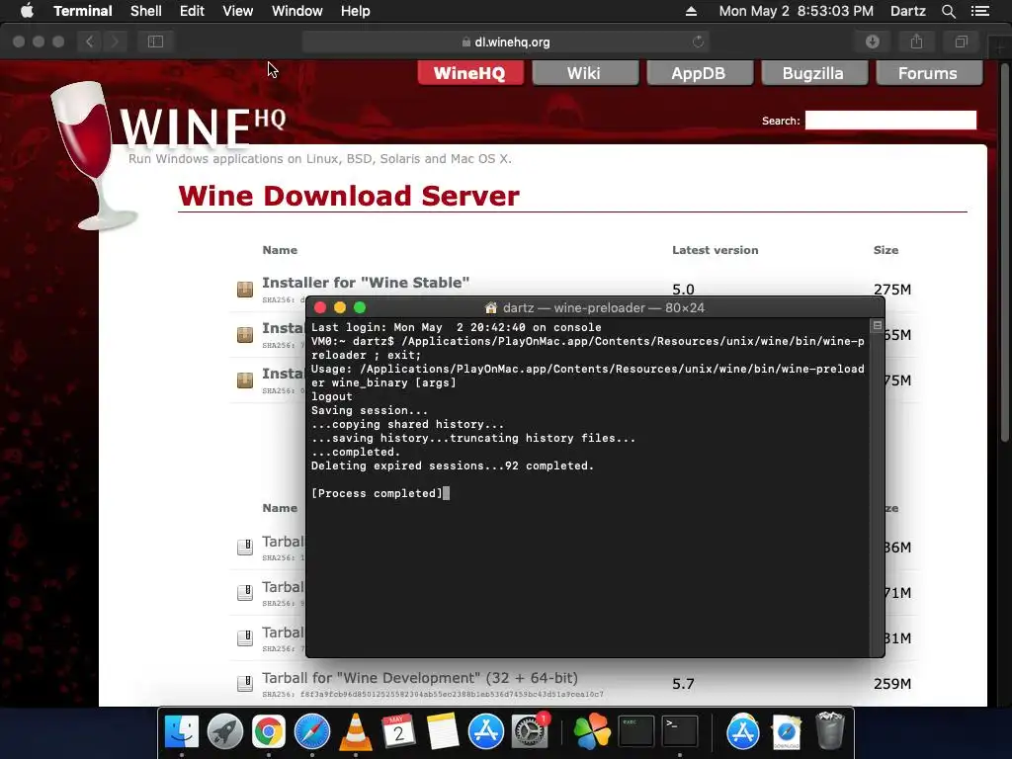
Task: Open Safari download document in dock
Action: coord(787,732)
